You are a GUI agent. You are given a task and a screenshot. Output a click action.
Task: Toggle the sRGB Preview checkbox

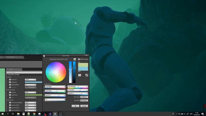(79, 59)
